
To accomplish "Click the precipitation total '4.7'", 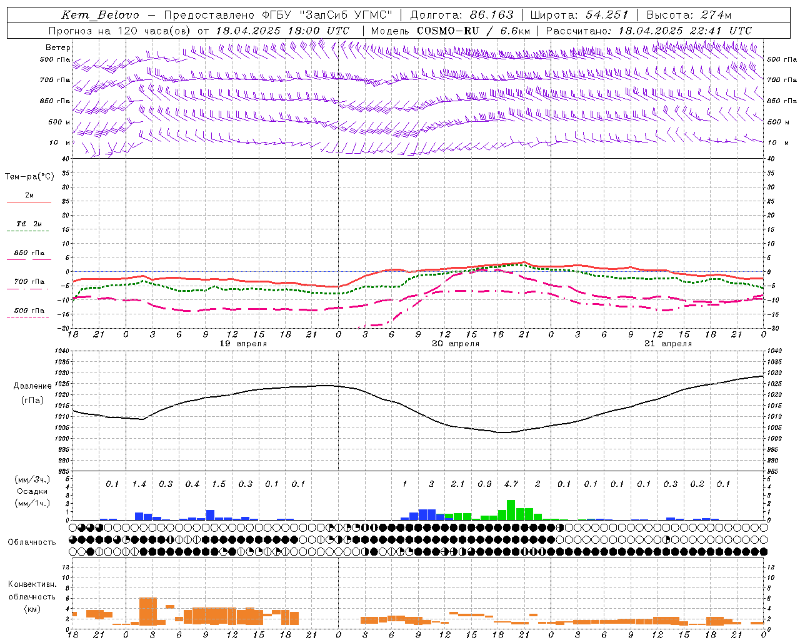I will (511, 484).
